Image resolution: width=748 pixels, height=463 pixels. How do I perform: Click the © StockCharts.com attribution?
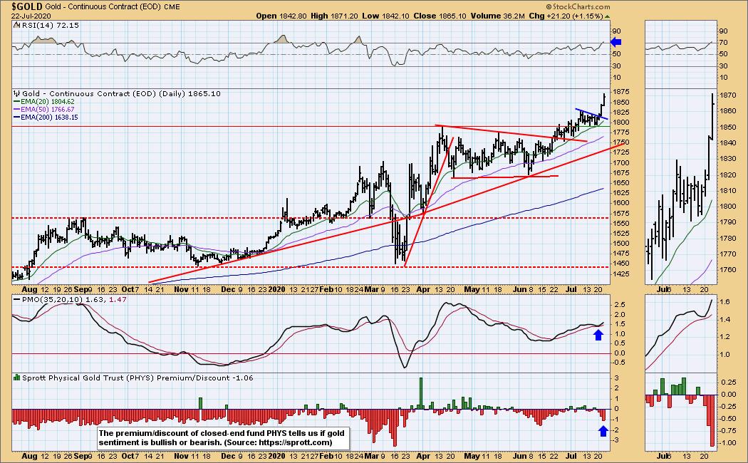point(578,6)
